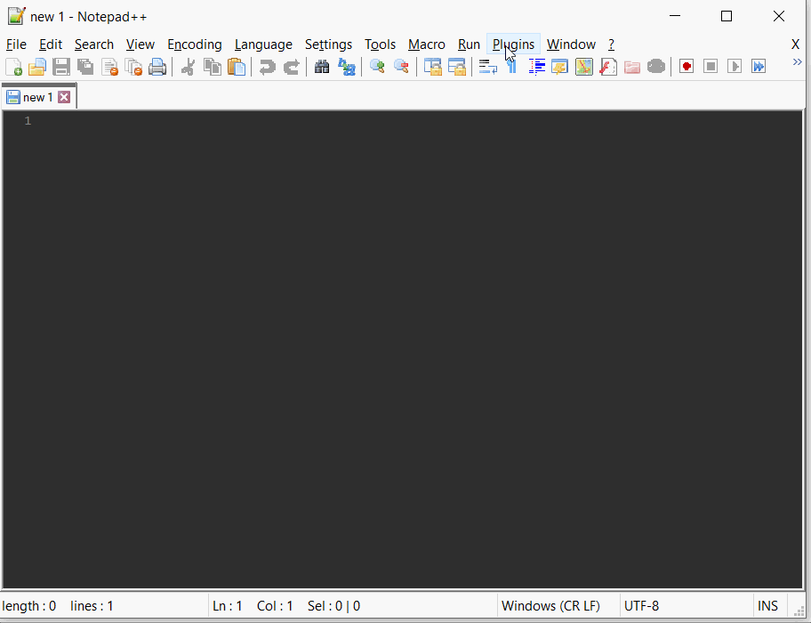This screenshot has height=623, width=811.
Task: Click the Undo arrow button
Action: [x=267, y=66]
